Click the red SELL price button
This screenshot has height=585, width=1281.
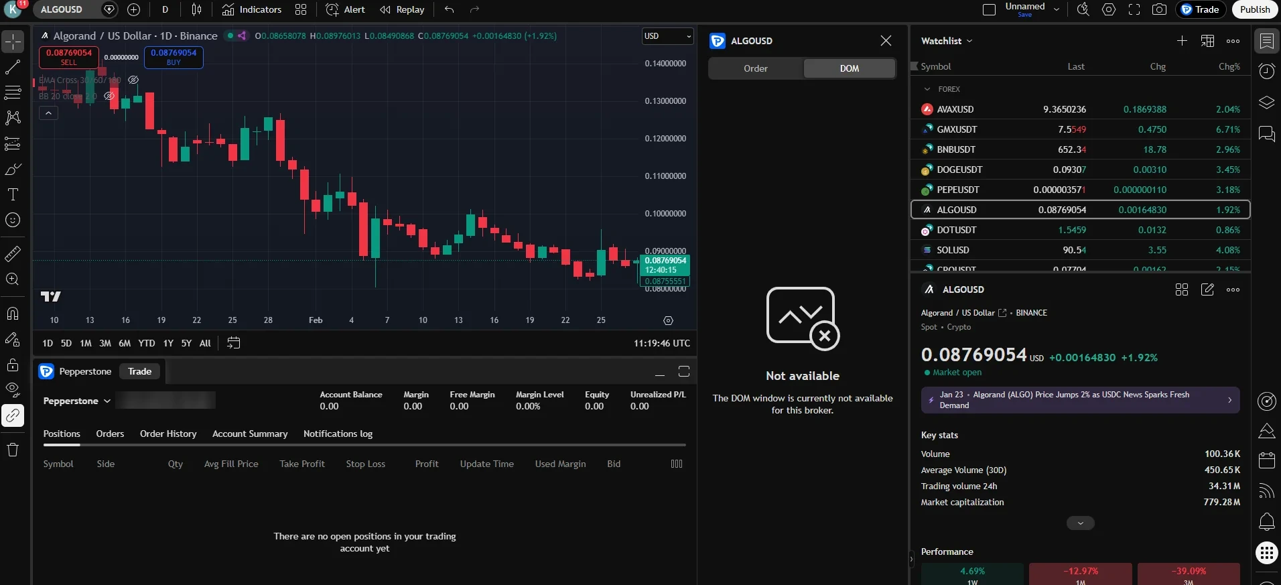[x=69, y=57]
